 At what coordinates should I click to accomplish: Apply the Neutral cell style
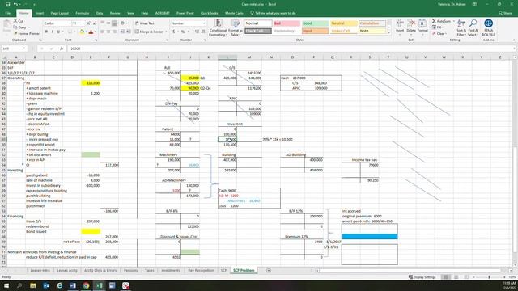point(344,23)
